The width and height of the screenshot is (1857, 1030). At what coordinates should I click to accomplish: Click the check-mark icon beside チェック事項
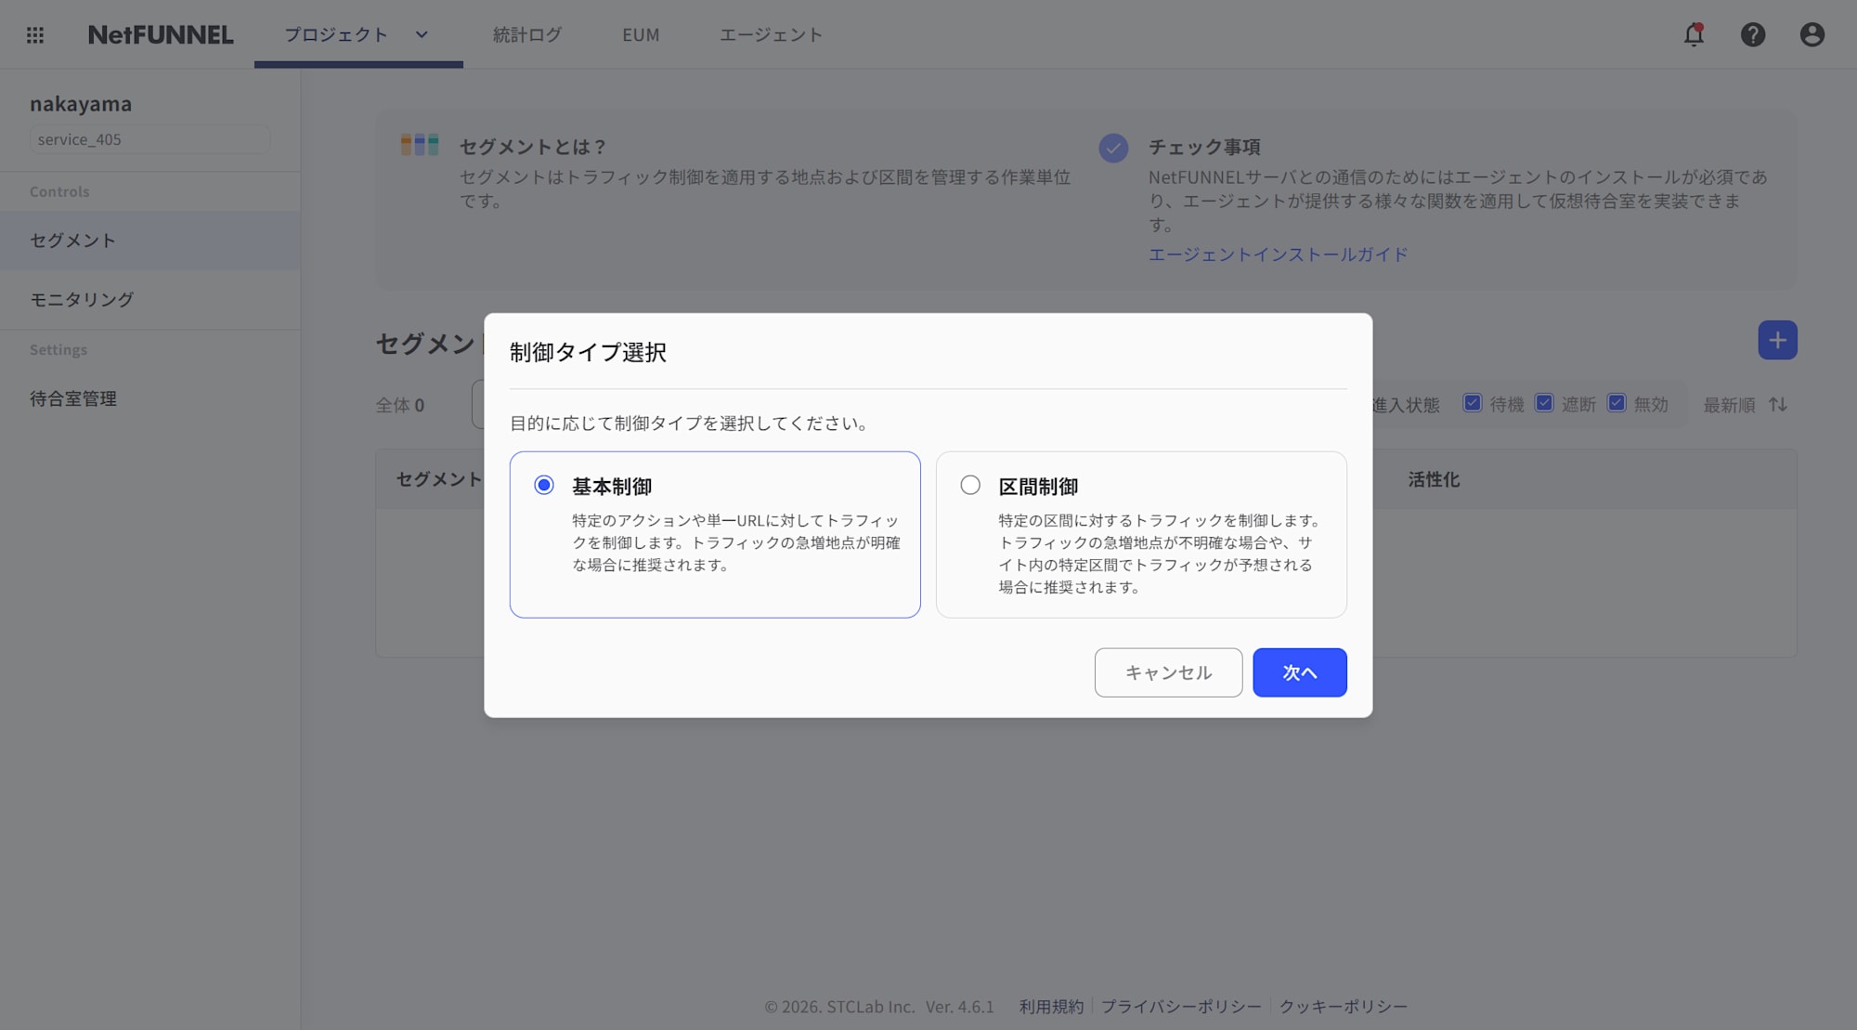1112,149
